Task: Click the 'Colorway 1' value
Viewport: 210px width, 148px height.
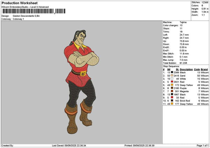Action: coord(18,19)
